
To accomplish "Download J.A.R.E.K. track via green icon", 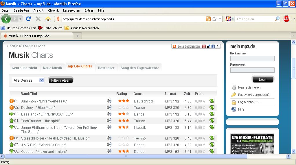I will point(212,145).
